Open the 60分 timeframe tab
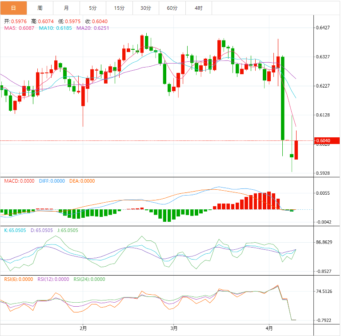This screenshot has height=336, width=341. (172, 8)
